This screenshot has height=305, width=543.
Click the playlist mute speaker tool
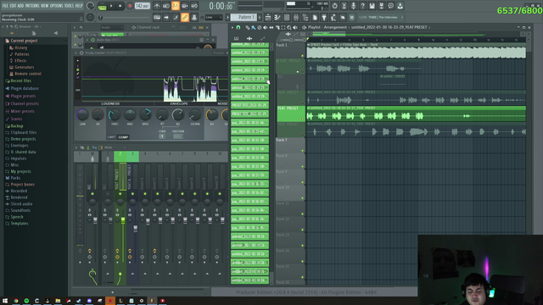click(266, 27)
